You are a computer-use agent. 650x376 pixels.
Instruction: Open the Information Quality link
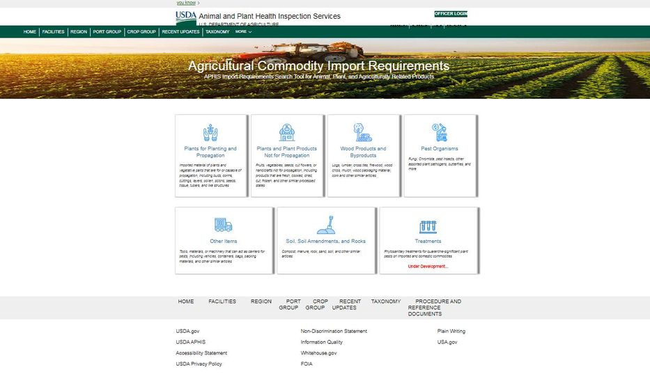point(322,342)
